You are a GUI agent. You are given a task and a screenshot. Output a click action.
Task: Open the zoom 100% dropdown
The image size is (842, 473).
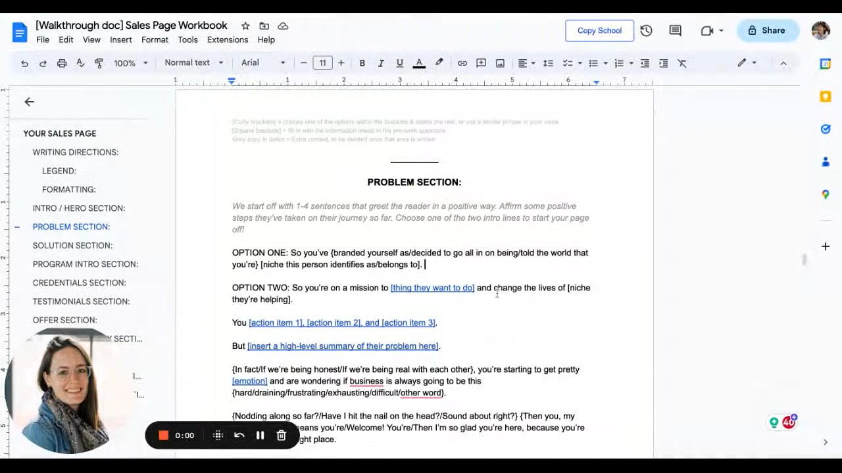(x=130, y=63)
